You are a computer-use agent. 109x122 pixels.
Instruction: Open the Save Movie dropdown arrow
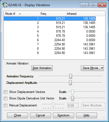pyautogui.click(x=102, y=68)
